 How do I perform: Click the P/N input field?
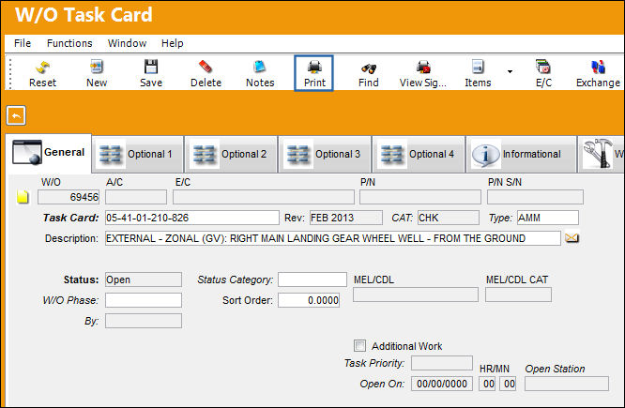pyautogui.click(x=420, y=197)
